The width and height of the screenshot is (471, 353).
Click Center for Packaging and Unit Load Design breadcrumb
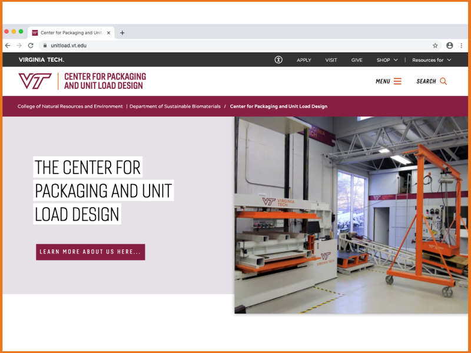point(278,106)
